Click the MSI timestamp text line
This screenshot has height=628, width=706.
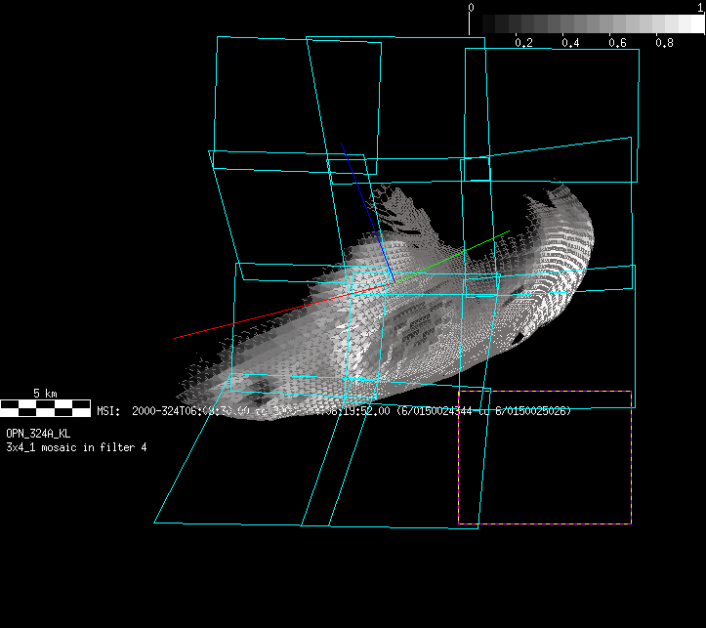click(333, 411)
